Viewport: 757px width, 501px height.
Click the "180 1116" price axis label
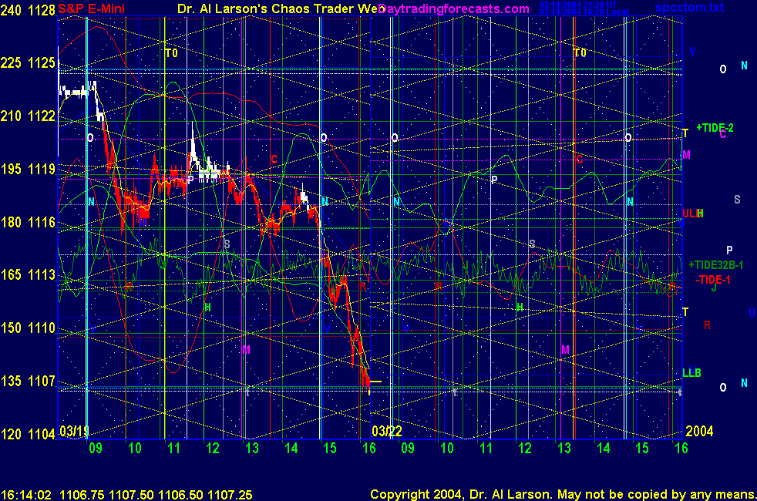coord(28,222)
